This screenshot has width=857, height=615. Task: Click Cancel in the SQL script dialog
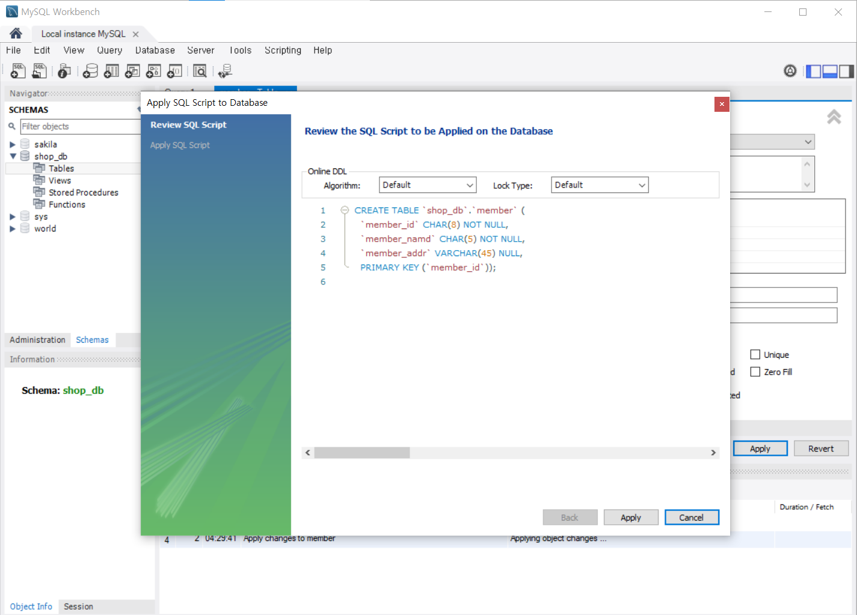coord(692,518)
